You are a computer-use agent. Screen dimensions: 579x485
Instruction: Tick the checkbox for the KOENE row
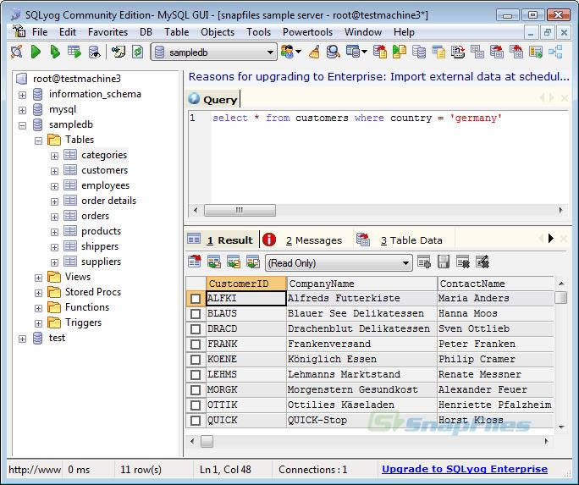coord(196,359)
